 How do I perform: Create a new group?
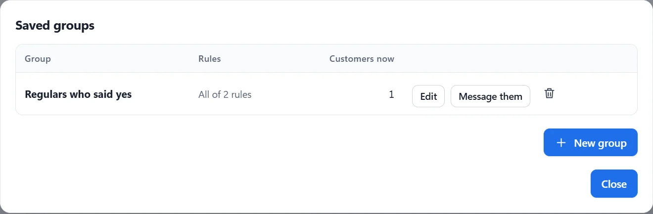590,143
